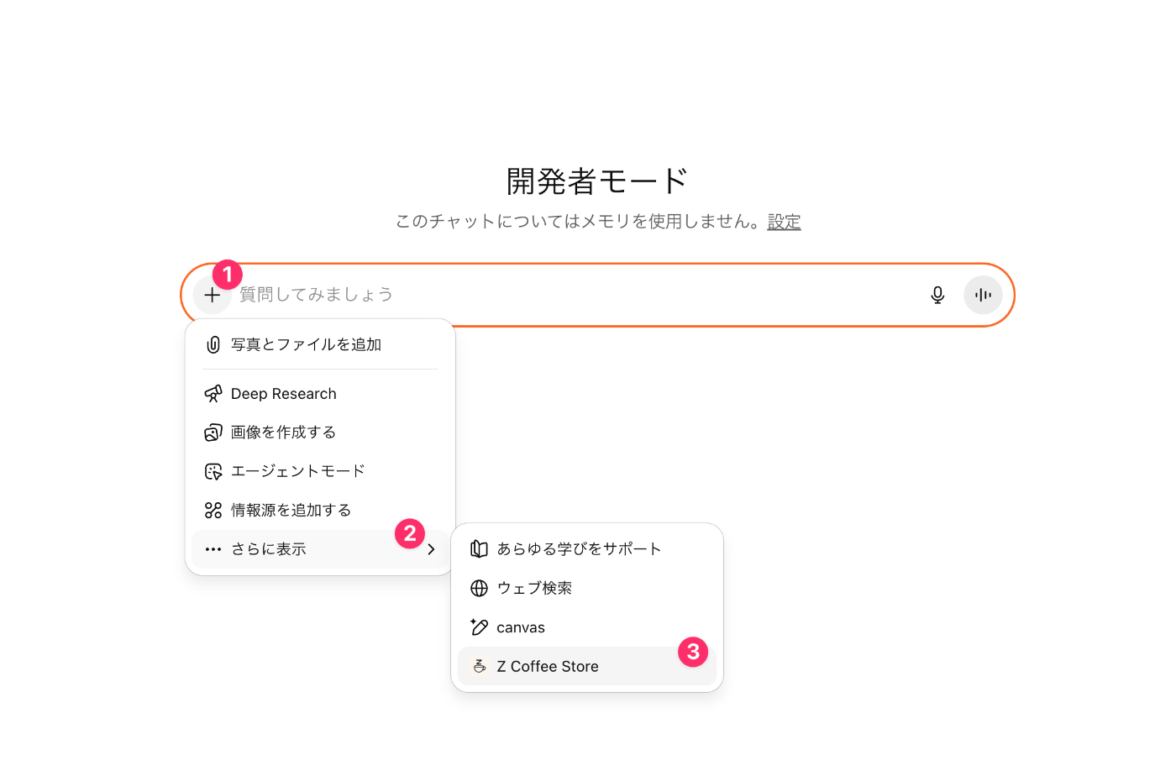This screenshot has width=1176, height=776.
Task: Select the microphone icon for voice input
Action: pos(937,295)
